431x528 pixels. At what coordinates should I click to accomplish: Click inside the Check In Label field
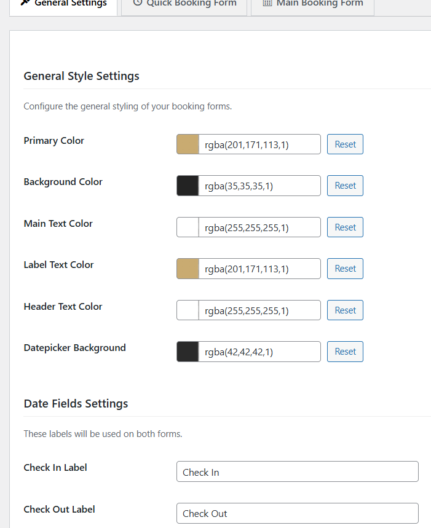297,471
